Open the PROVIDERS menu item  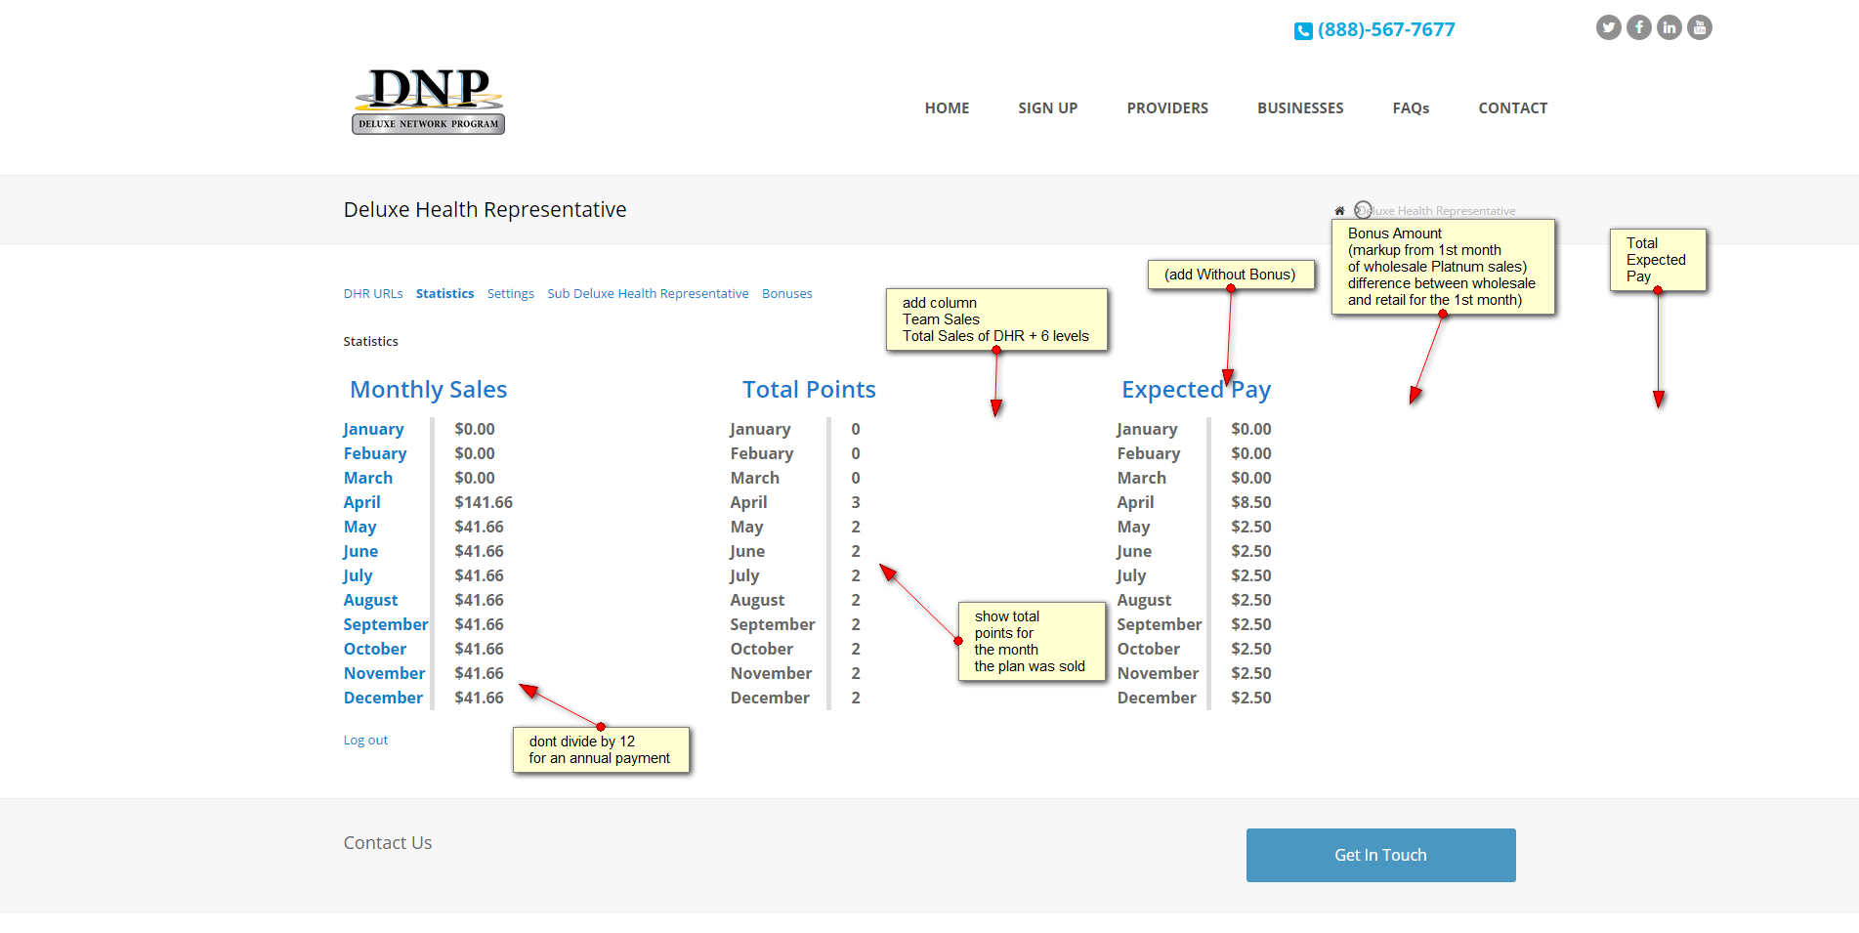pyautogui.click(x=1167, y=108)
